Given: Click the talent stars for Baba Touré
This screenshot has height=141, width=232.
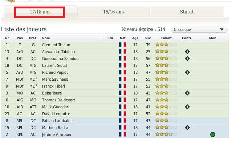Looking at the screenshot, I should click(x=166, y=93).
